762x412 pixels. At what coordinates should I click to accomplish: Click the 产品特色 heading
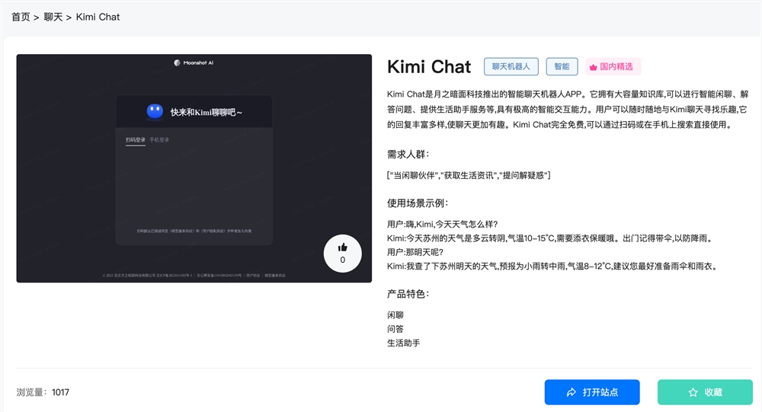(408, 294)
